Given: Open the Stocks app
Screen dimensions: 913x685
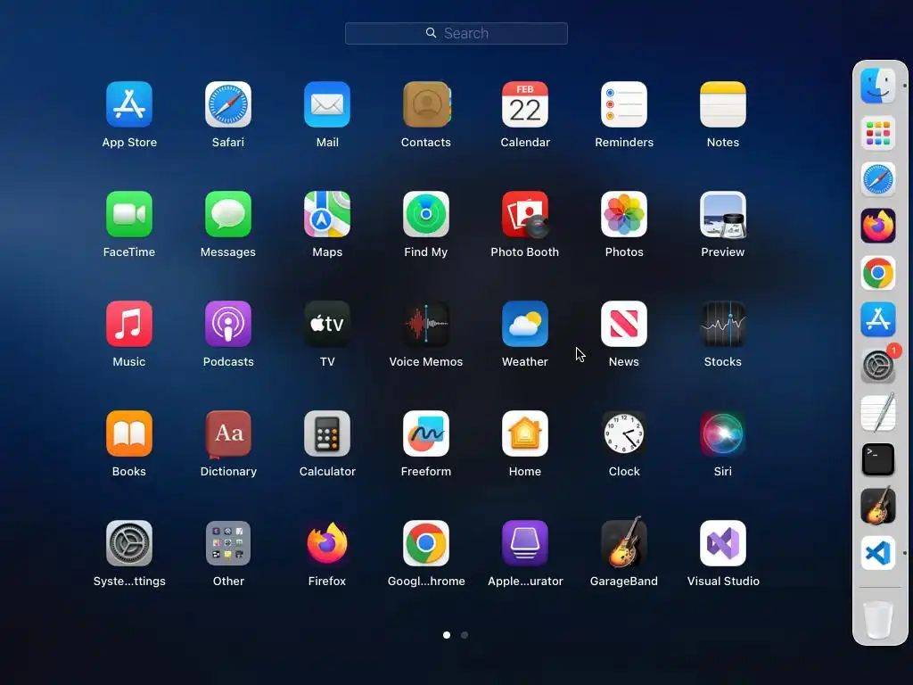Looking at the screenshot, I should tap(723, 324).
